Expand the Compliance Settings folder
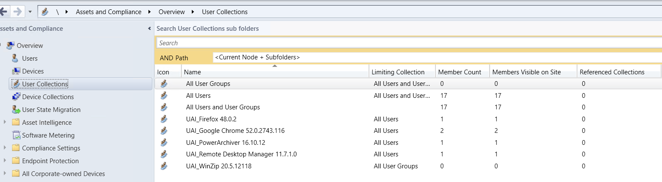 pyautogui.click(x=5, y=148)
